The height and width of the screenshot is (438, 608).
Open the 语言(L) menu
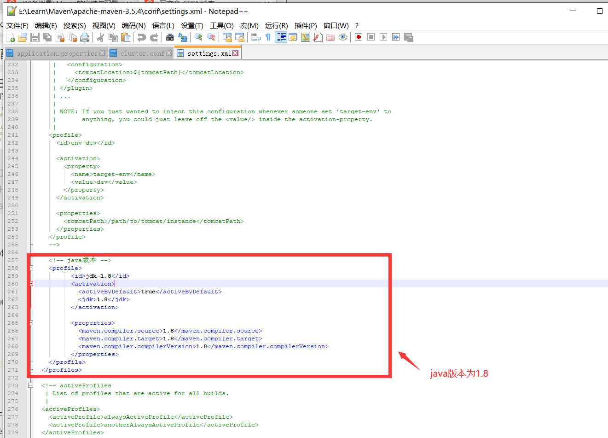tap(163, 26)
